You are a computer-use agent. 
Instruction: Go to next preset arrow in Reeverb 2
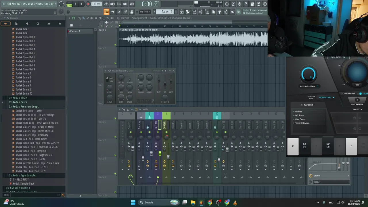pos(165,71)
